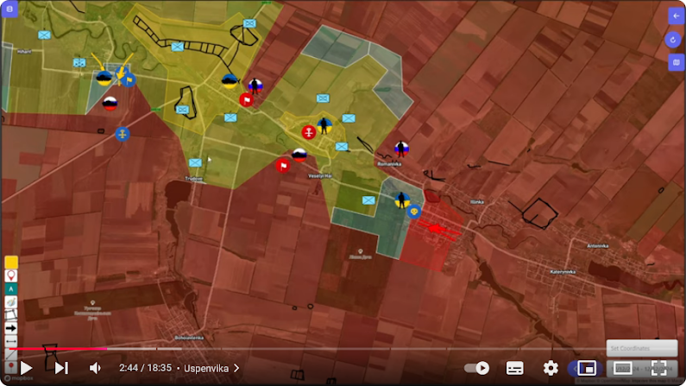
Task: Toggle the autoplay switch
Action: tap(477, 368)
